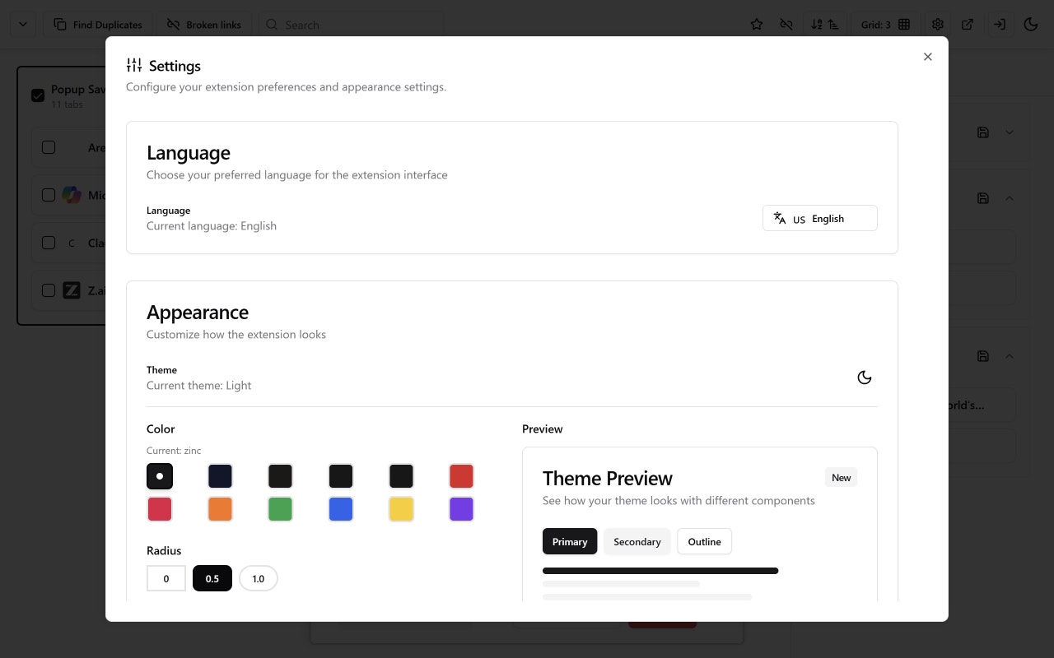Image resolution: width=1054 pixels, height=658 pixels.
Task: Click the star favorites icon in toolbar
Action: [x=757, y=25]
